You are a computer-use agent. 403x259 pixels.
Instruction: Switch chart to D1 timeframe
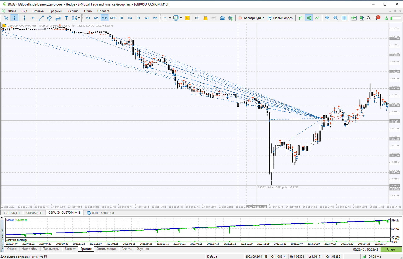click(x=138, y=18)
